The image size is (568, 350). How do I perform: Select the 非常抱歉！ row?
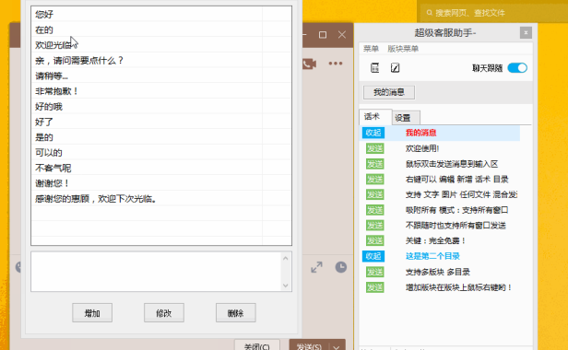point(161,91)
